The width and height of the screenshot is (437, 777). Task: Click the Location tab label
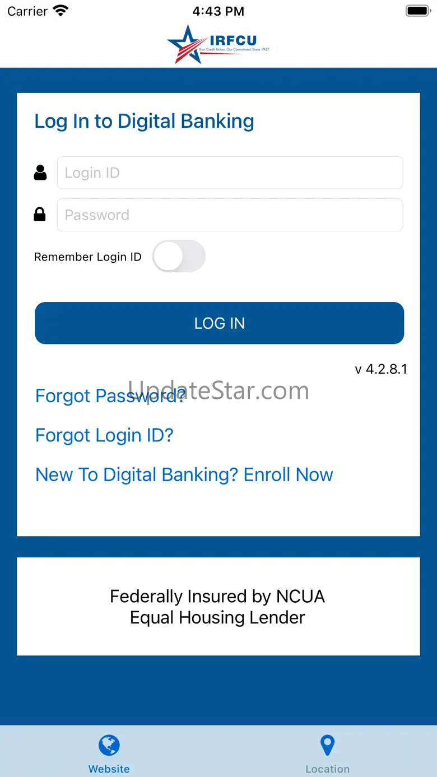[x=327, y=769]
